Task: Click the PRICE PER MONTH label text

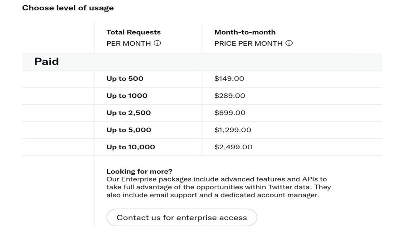Action: point(248,43)
